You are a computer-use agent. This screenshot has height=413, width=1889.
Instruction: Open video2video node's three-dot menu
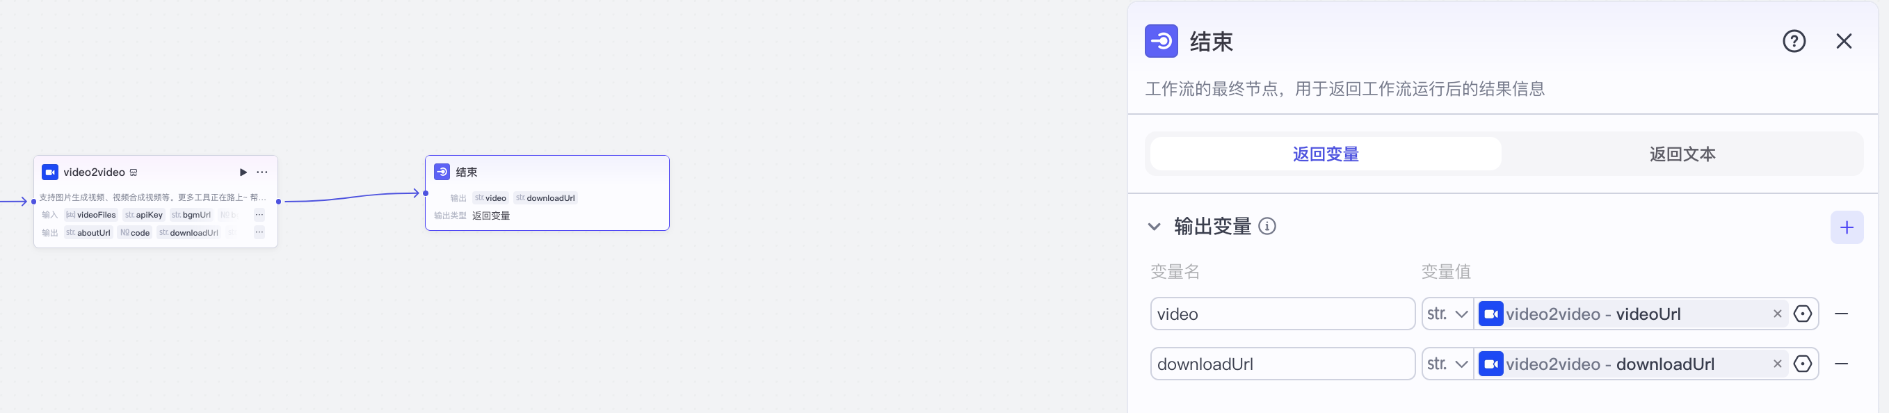point(262,172)
